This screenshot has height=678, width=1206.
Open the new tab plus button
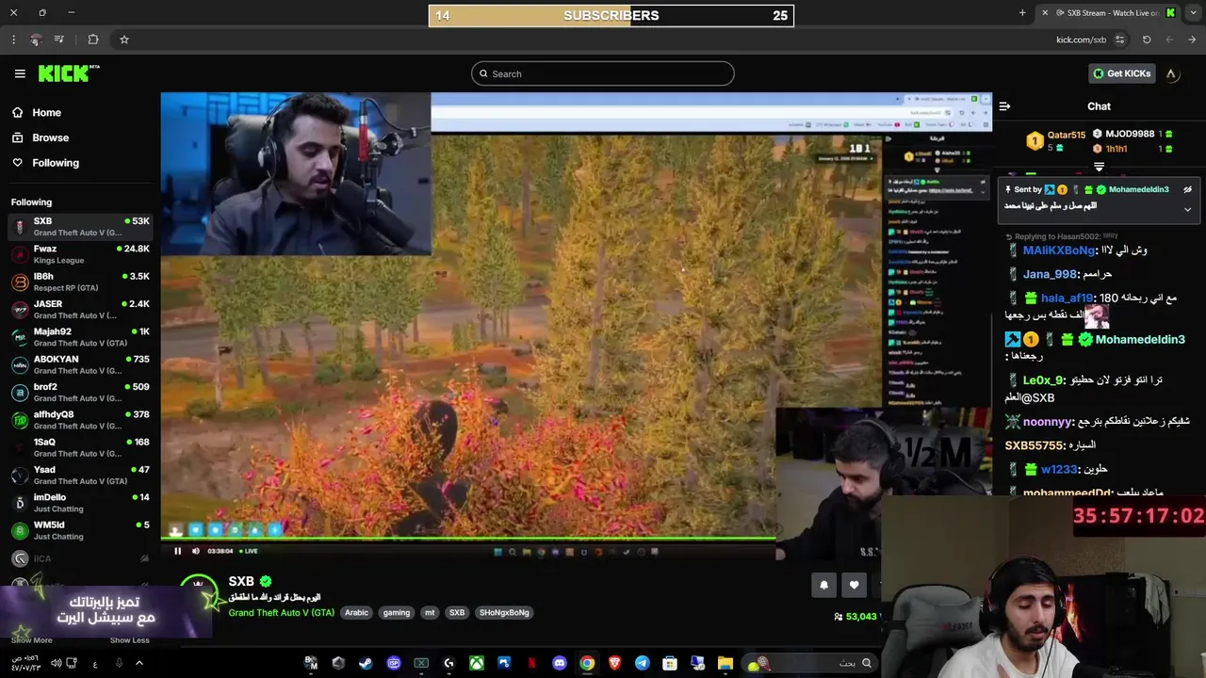[x=1022, y=12]
